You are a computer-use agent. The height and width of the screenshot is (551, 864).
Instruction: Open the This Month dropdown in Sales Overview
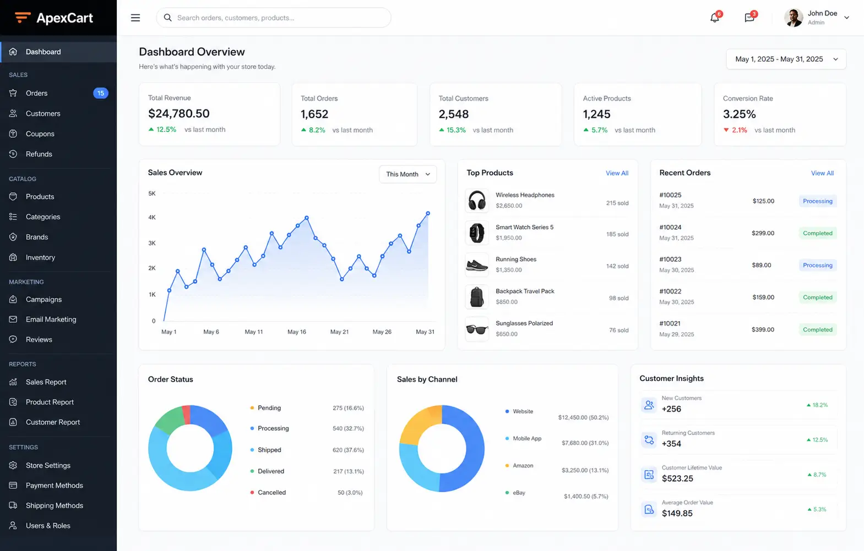[408, 174]
